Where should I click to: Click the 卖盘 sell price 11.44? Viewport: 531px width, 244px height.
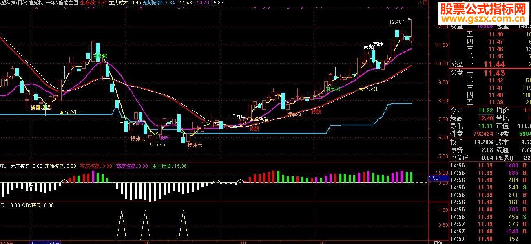[x=494, y=64]
